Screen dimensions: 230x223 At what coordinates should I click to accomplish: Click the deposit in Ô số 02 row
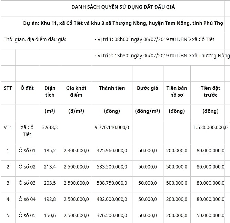(210, 167)
